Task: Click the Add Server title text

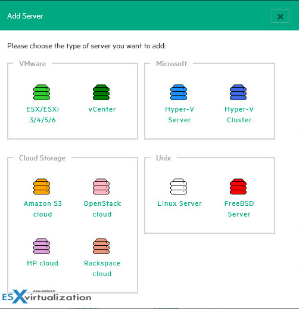Action: pos(25,16)
